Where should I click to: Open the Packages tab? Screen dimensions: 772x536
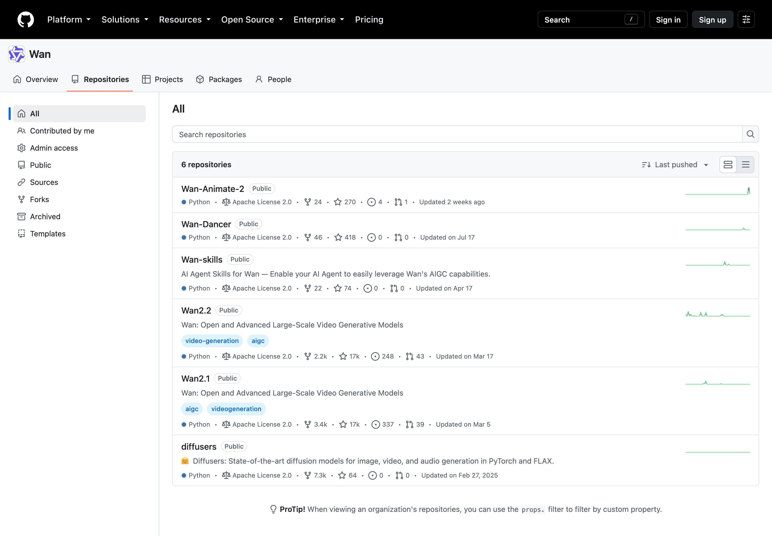219,79
